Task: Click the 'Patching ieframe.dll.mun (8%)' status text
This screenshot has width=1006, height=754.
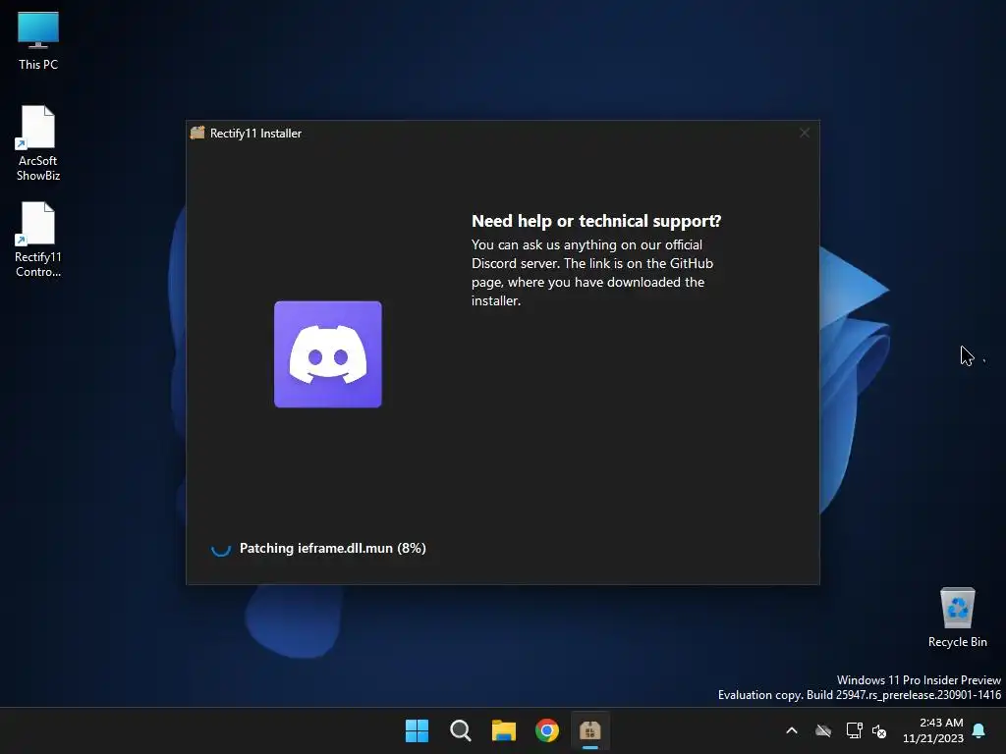Action: point(332,548)
